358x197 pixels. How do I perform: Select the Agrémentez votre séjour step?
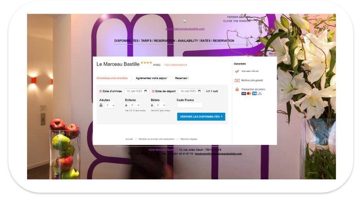[x=152, y=78]
